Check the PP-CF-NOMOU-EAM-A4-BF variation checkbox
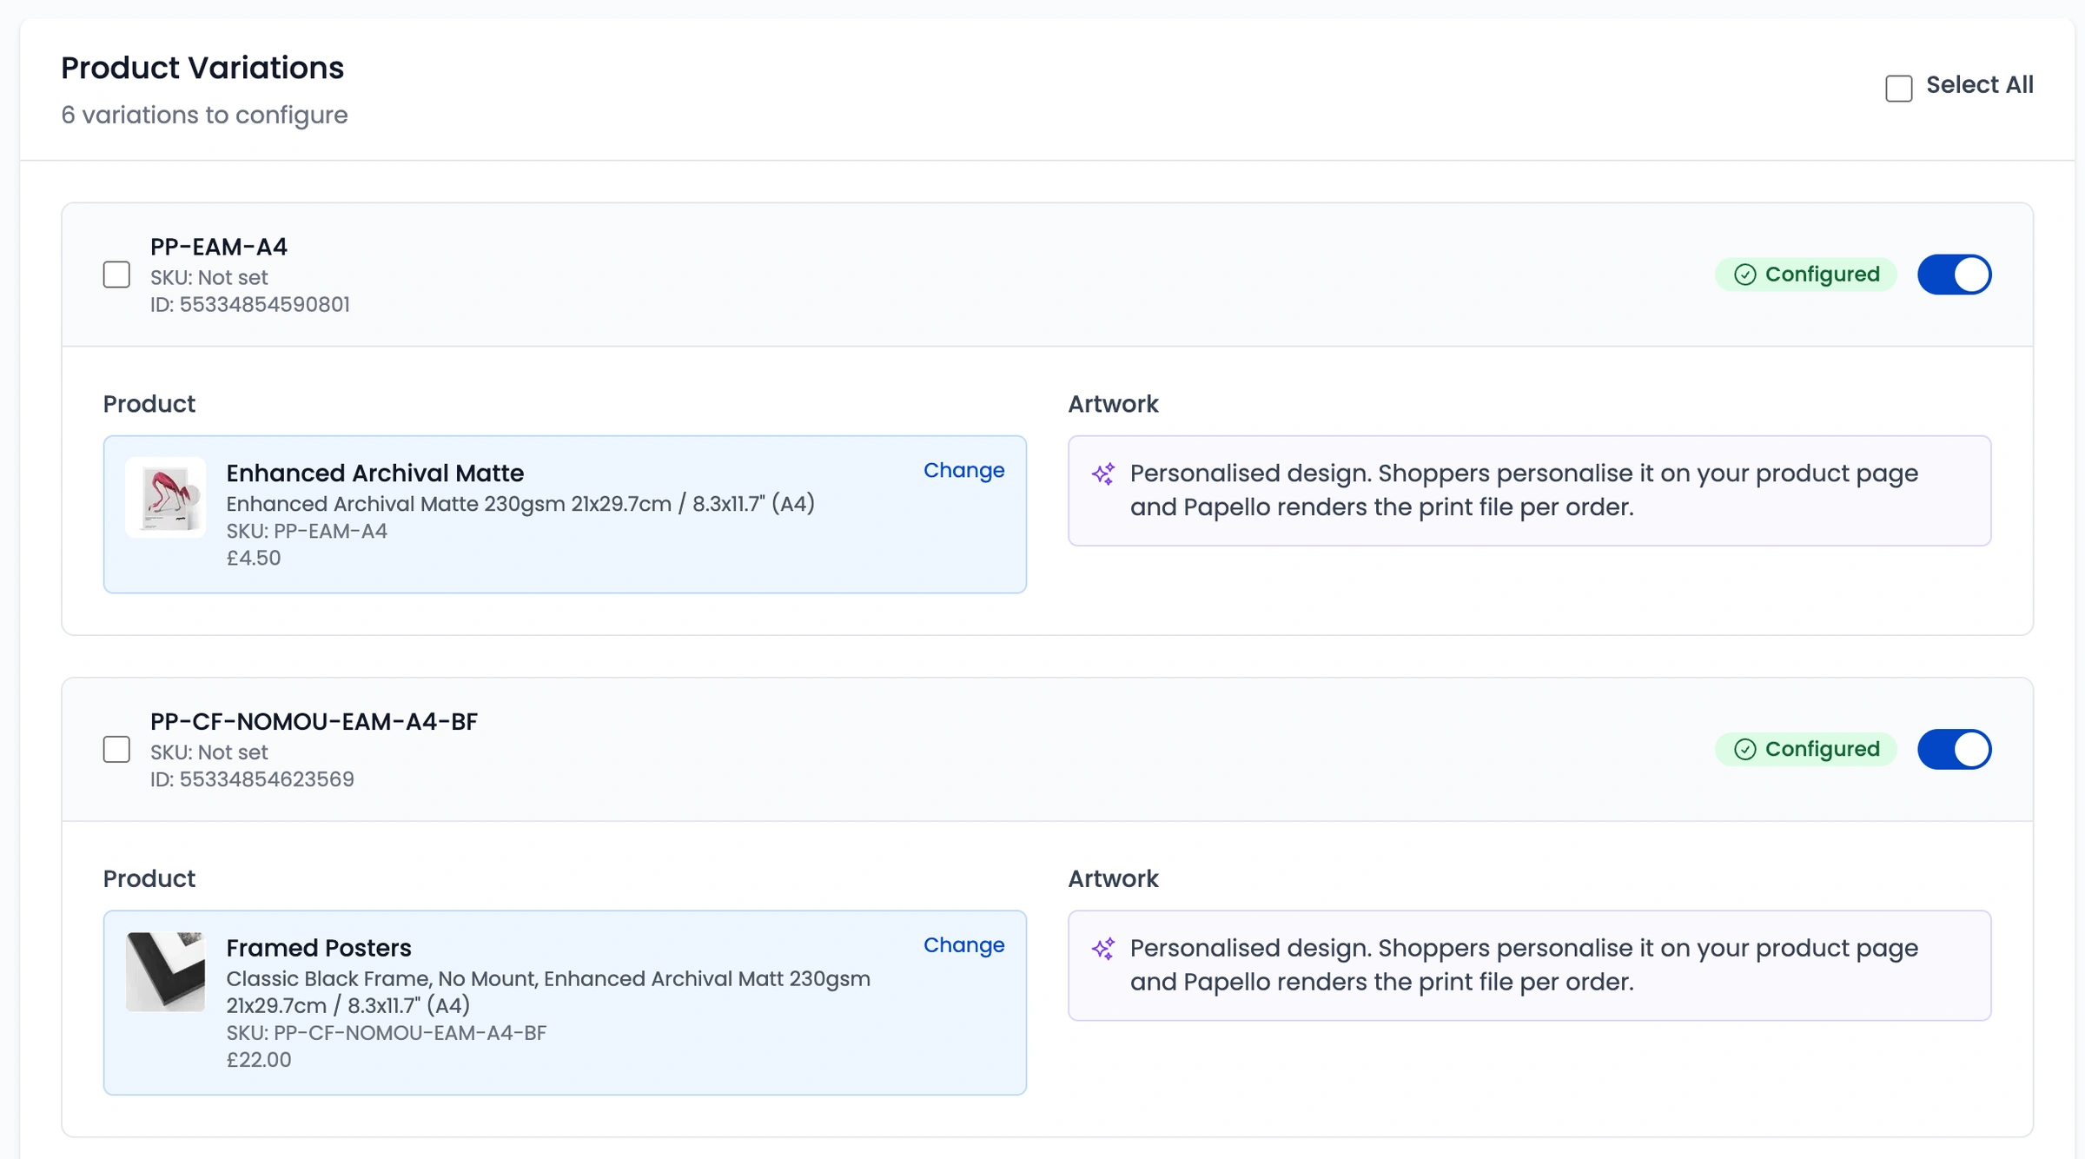 (116, 749)
